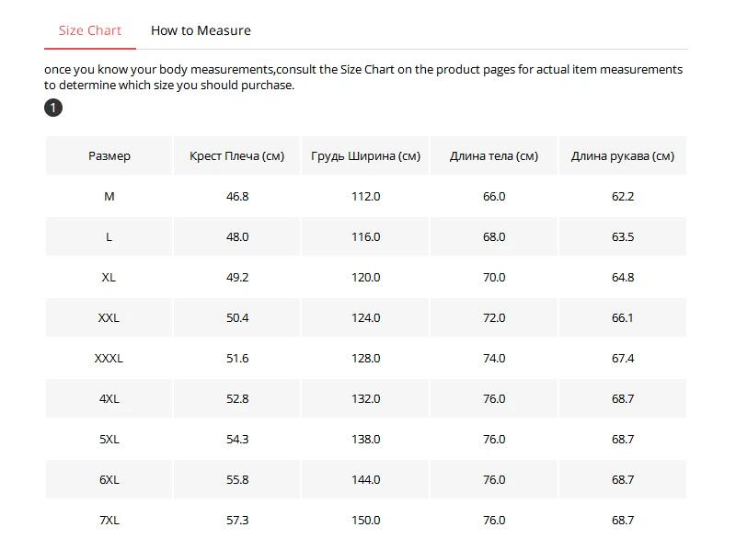
Task: Click the XL size row label
Action: pyautogui.click(x=109, y=277)
